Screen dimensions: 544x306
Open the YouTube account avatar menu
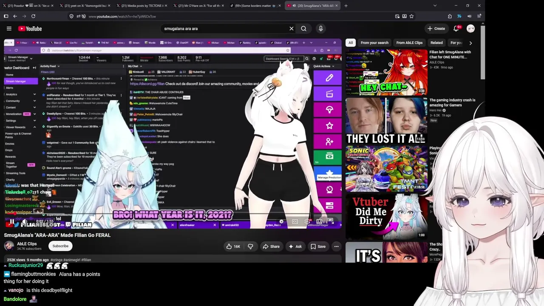click(470, 28)
